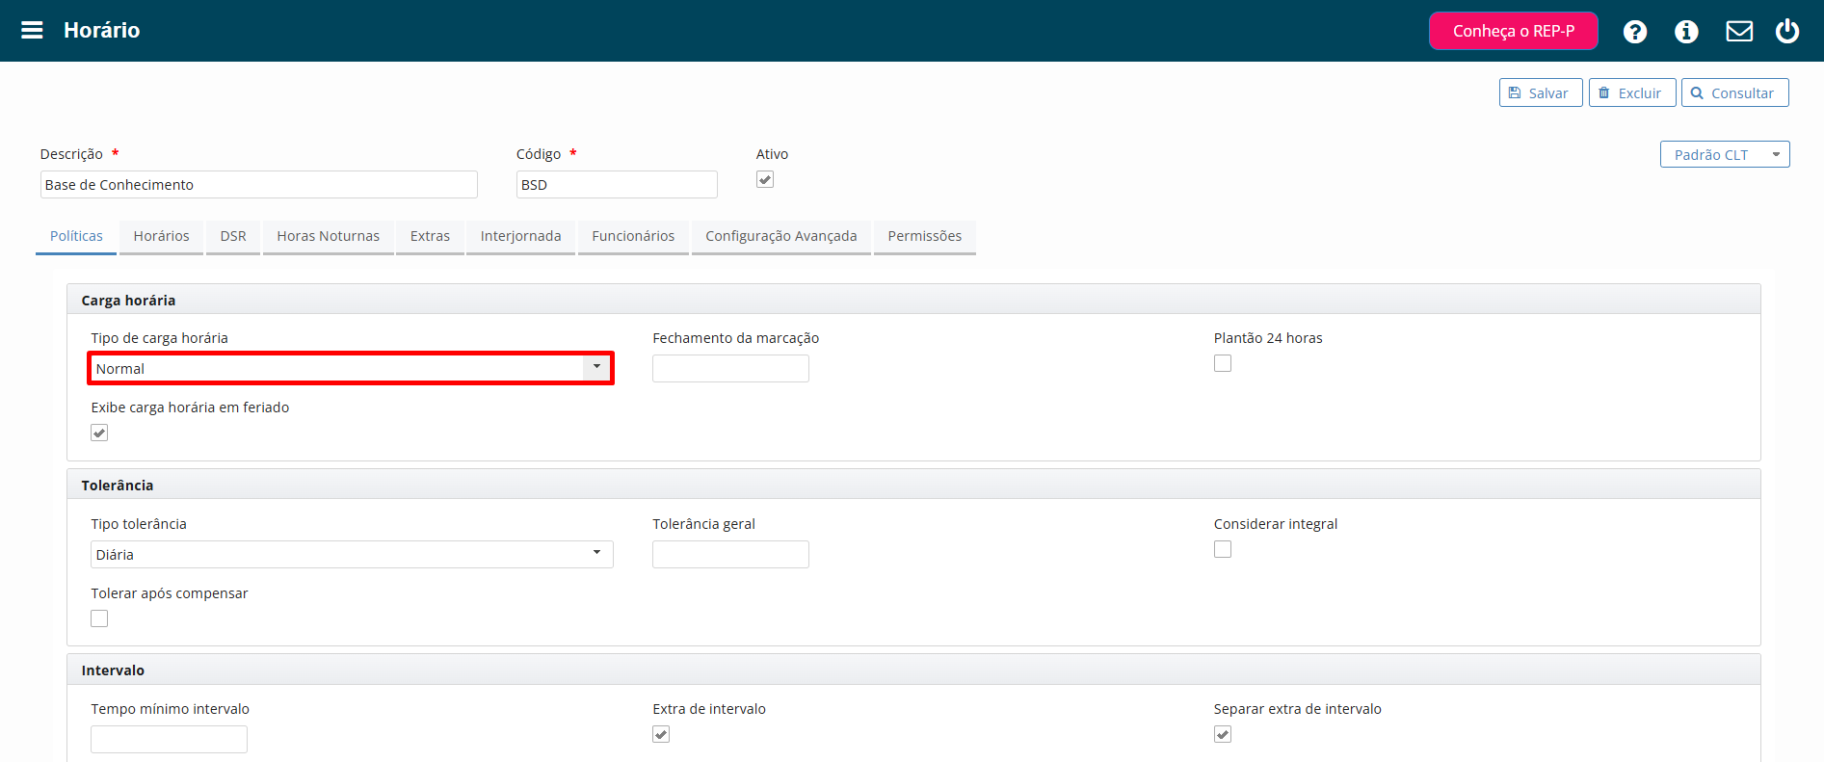The width and height of the screenshot is (1824, 762).
Task: Toggle Exibe carga horária em feriado checkbox
Action: [x=99, y=433]
